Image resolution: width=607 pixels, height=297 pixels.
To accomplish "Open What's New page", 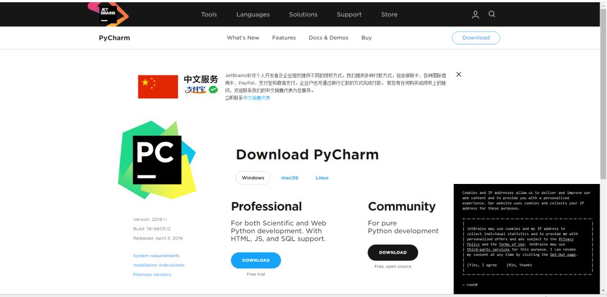I will 243,38.
